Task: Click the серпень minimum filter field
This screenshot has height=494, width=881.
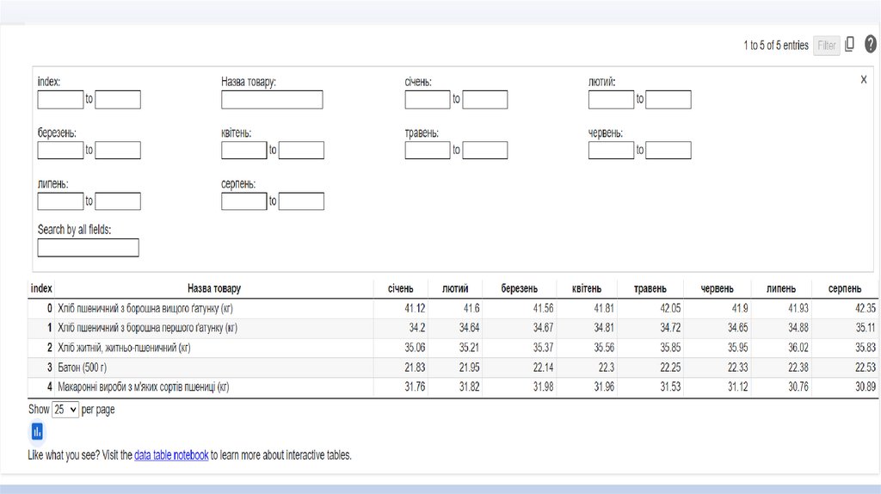Action: point(243,201)
